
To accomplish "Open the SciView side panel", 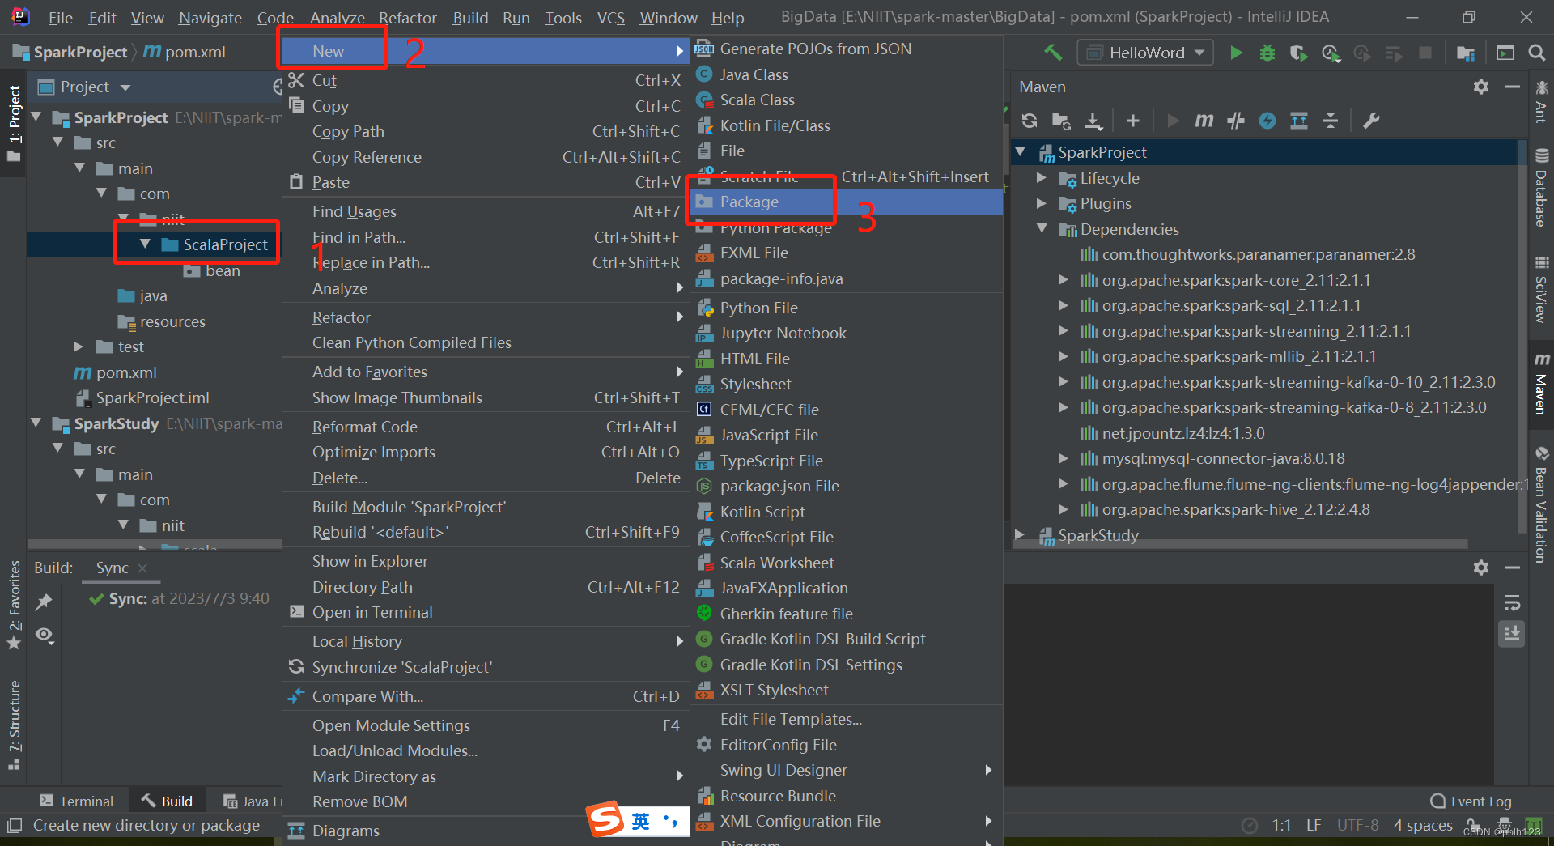I will pyautogui.click(x=1541, y=290).
